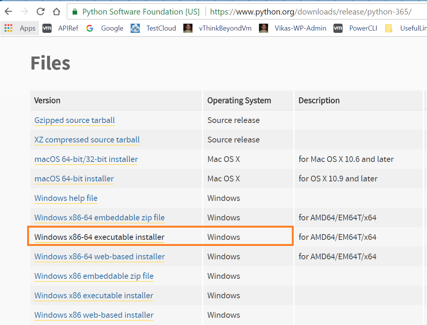Select 'Windows' in x86-64 embeddable zip file row
The height and width of the screenshot is (325, 427).
tap(223, 218)
